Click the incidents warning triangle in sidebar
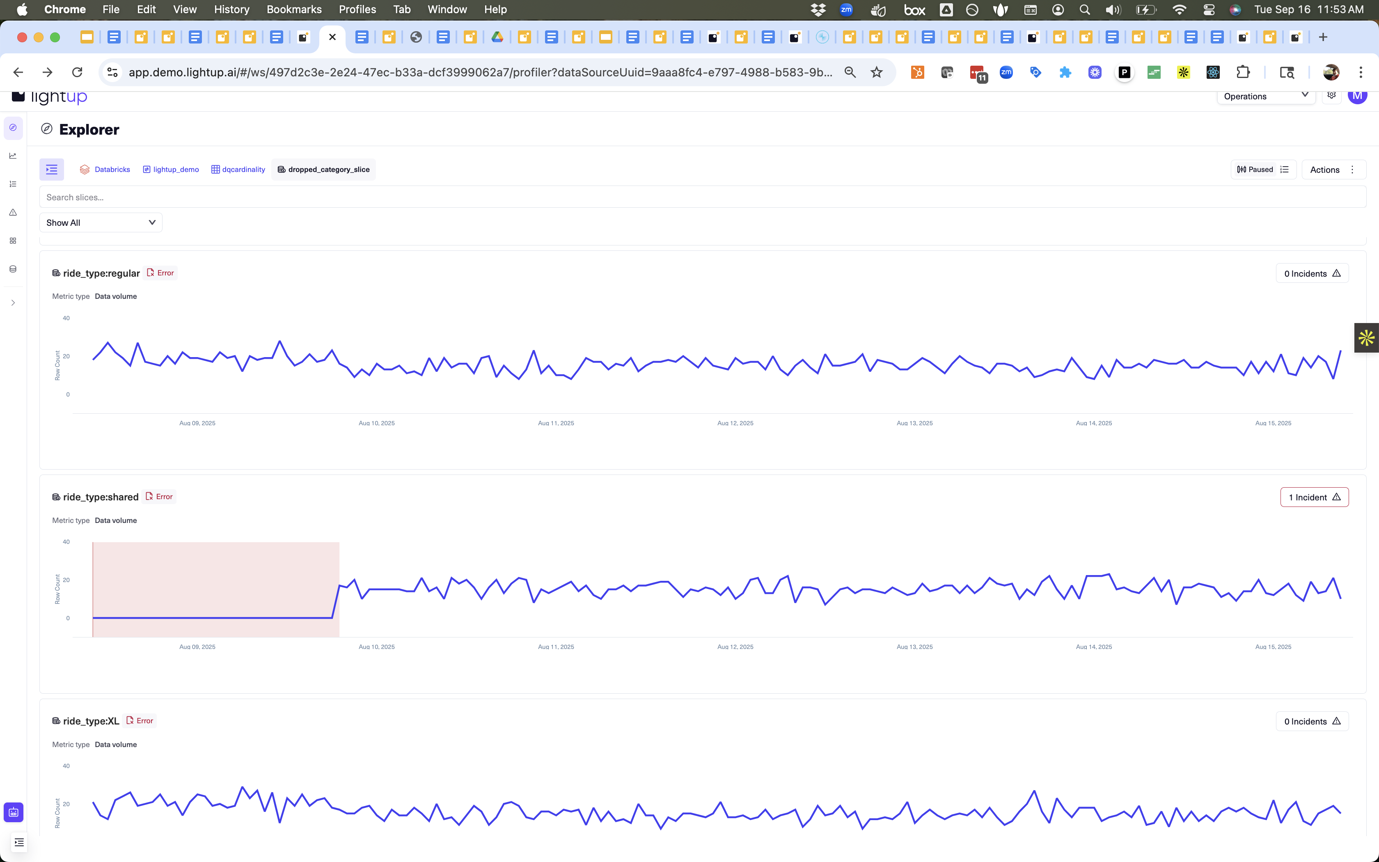The height and width of the screenshot is (862, 1379). (13, 212)
